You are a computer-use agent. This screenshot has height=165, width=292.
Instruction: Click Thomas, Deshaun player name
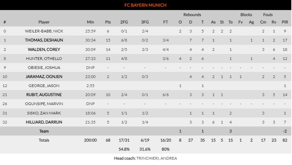(x=44, y=40)
